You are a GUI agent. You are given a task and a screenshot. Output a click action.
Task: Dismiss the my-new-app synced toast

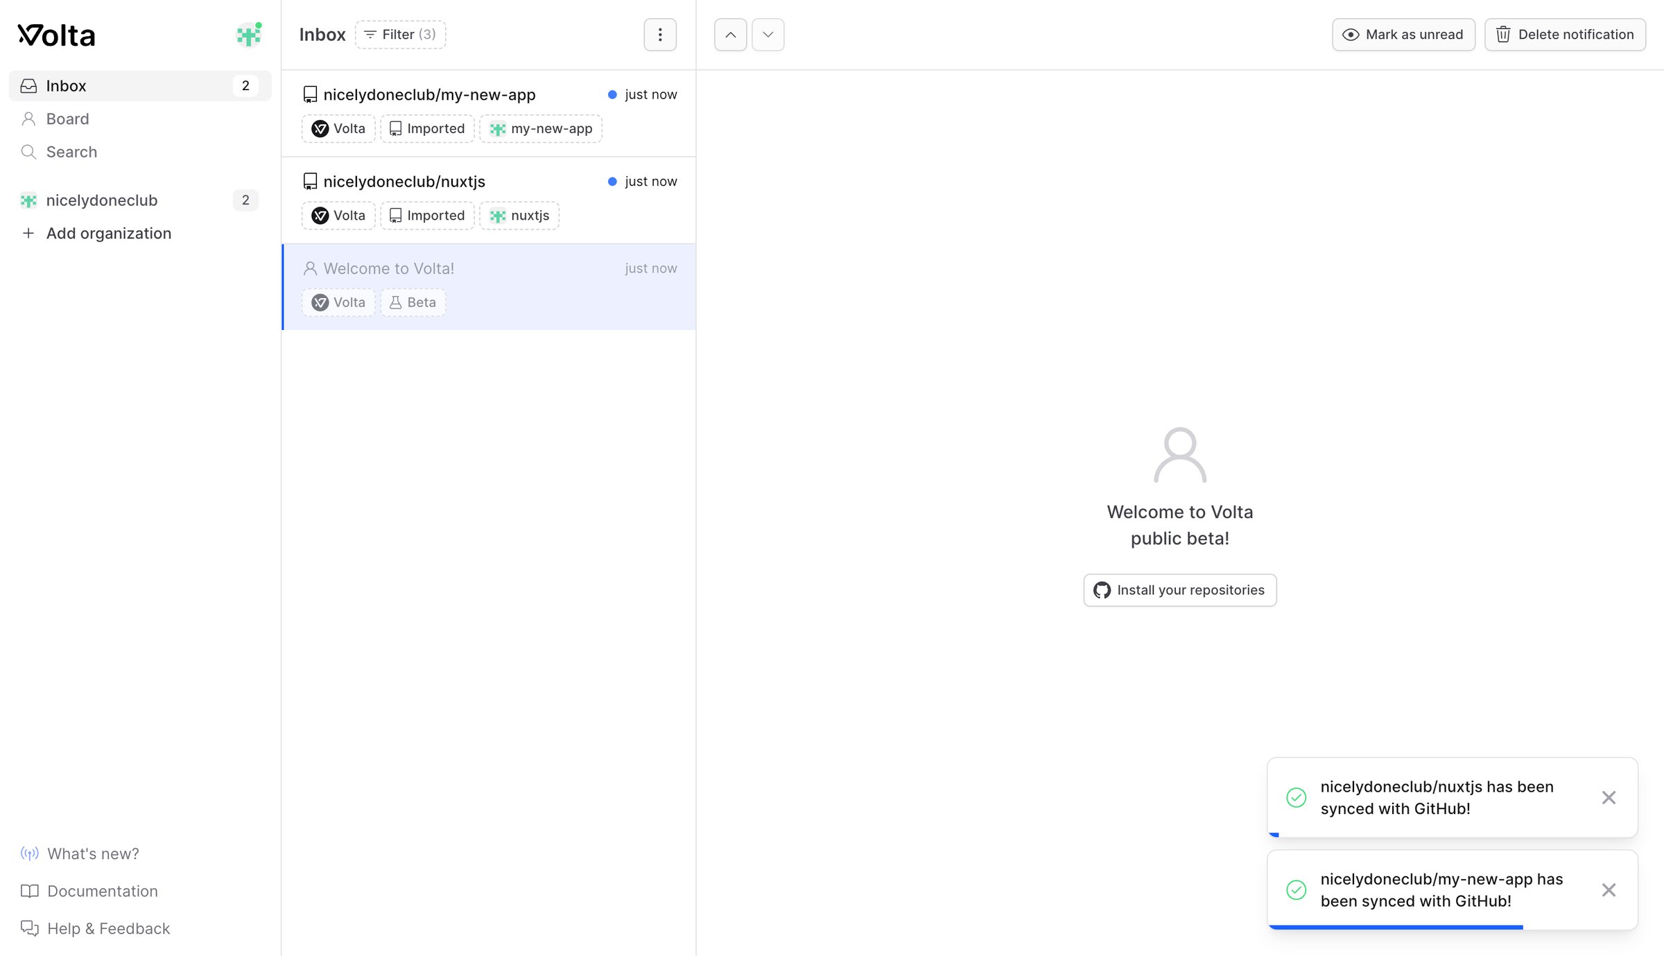[x=1609, y=890]
